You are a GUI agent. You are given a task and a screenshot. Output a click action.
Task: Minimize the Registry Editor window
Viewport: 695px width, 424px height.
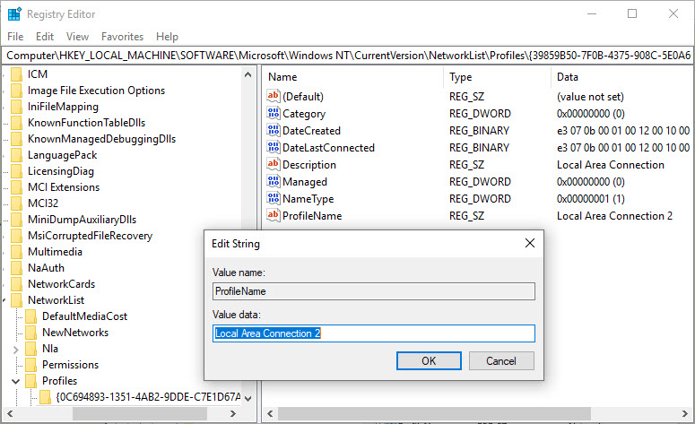click(592, 13)
